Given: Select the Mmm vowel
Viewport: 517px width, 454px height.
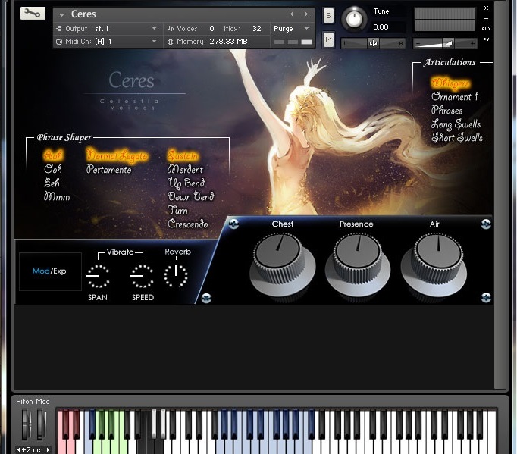Looking at the screenshot, I should coord(57,197).
